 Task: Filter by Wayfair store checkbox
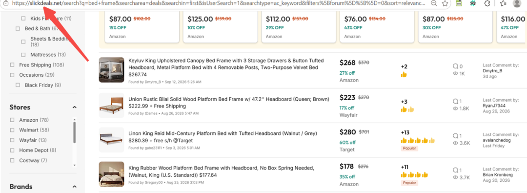(12, 140)
